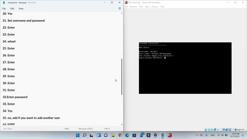Click Ln 1, Col 1 status entry
Screen dimensions: 247x139
click(8, 129)
